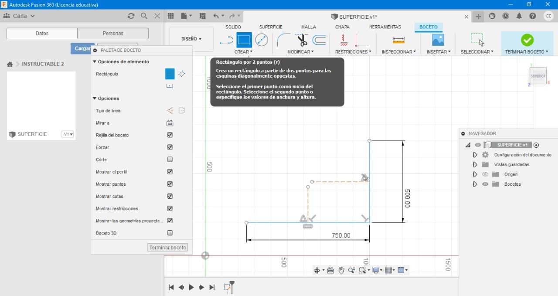
Task: Toggle Mostrar restricciones checkbox
Action: point(170,208)
